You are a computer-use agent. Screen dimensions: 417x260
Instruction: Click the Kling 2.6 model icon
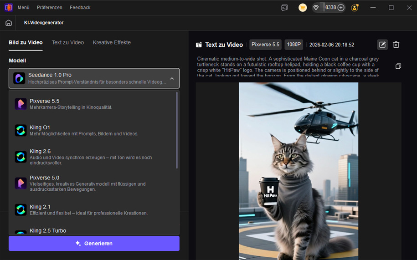[x=21, y=157]
